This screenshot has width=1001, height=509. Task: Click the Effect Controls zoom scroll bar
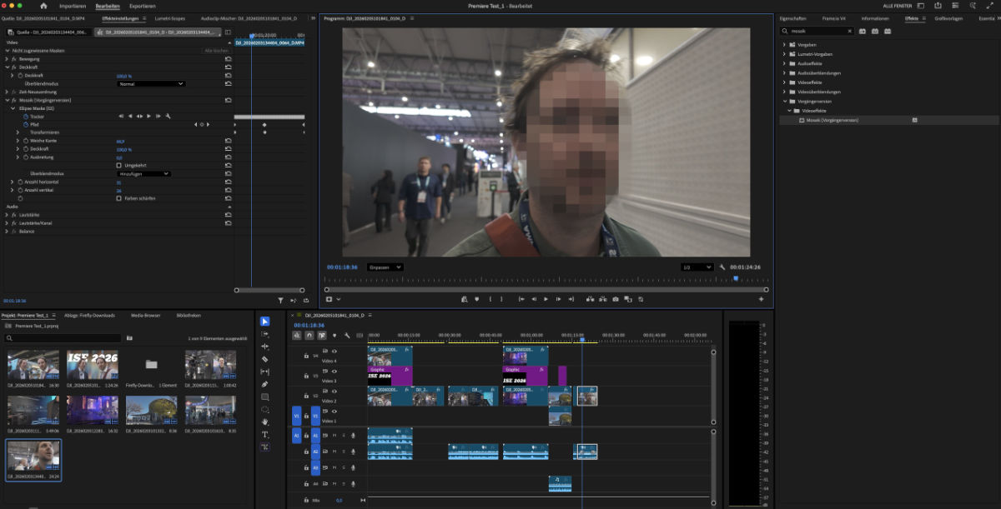pos(270,290)
